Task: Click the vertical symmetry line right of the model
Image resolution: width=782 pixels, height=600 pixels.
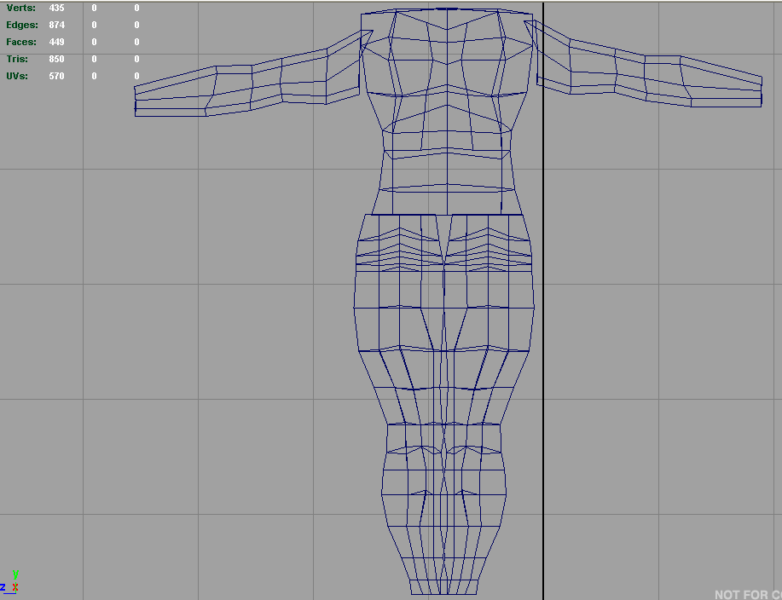Action: (x=544, y=298)
